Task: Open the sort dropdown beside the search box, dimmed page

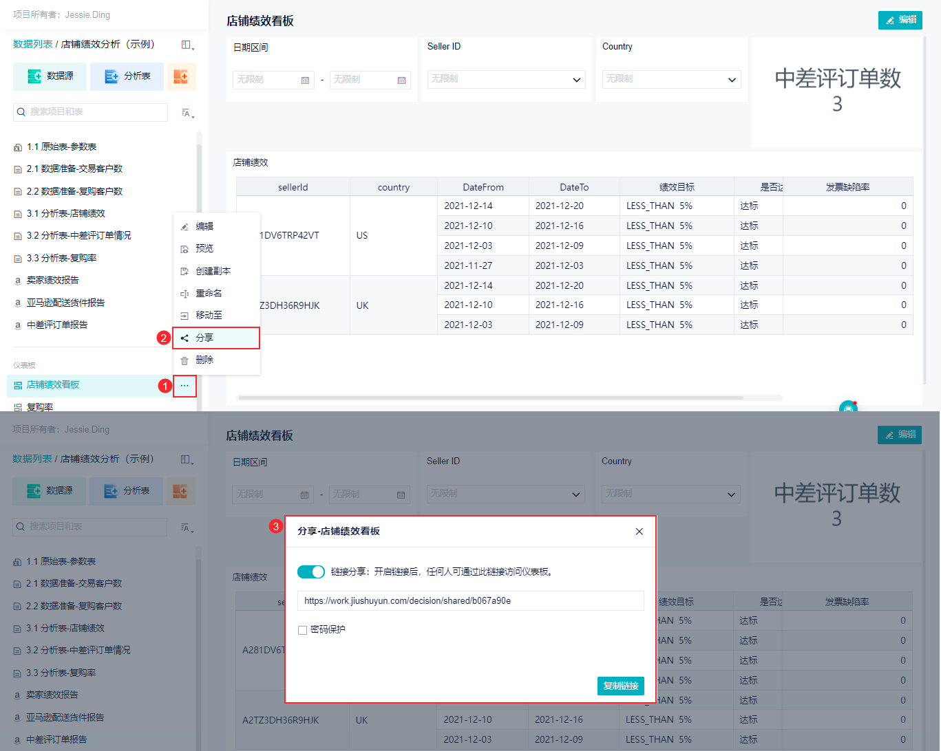Action: pyautogui.click(x=187, y=527)
